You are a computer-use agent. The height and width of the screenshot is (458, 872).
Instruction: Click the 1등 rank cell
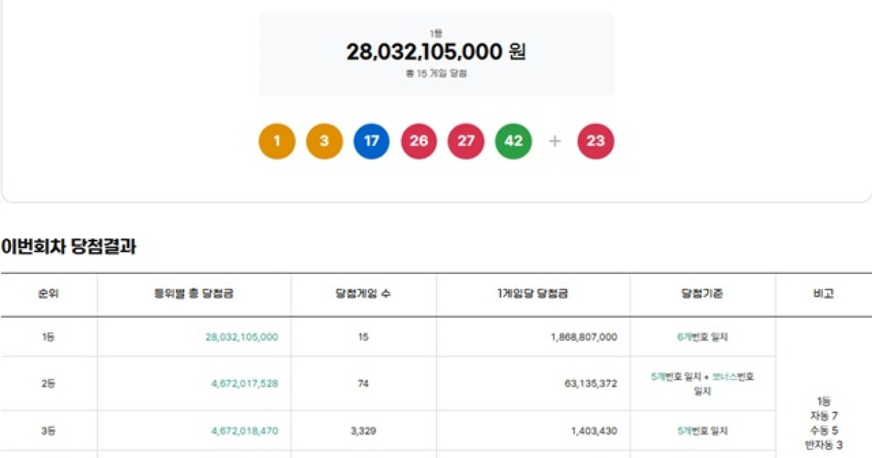[47, 337]
